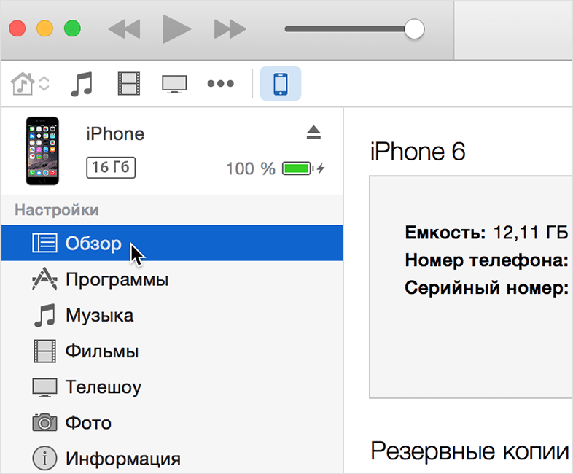The width and height of the screenshot is (573, 474).
Task: Open Музыка in the sidebar
Action: (172, 315)
